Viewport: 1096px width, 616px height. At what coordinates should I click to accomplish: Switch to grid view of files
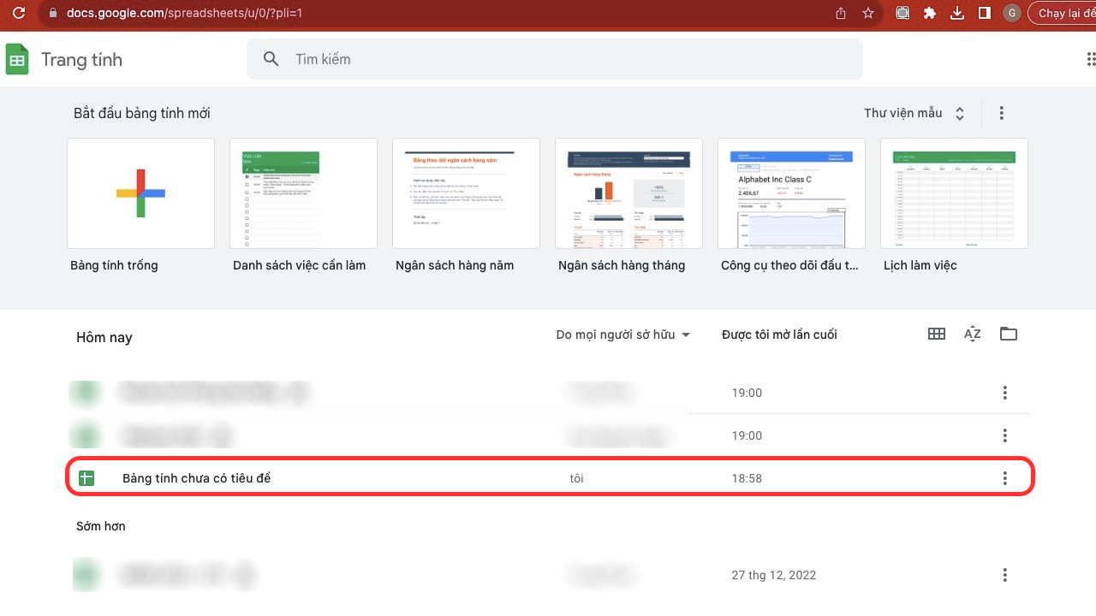937,334
